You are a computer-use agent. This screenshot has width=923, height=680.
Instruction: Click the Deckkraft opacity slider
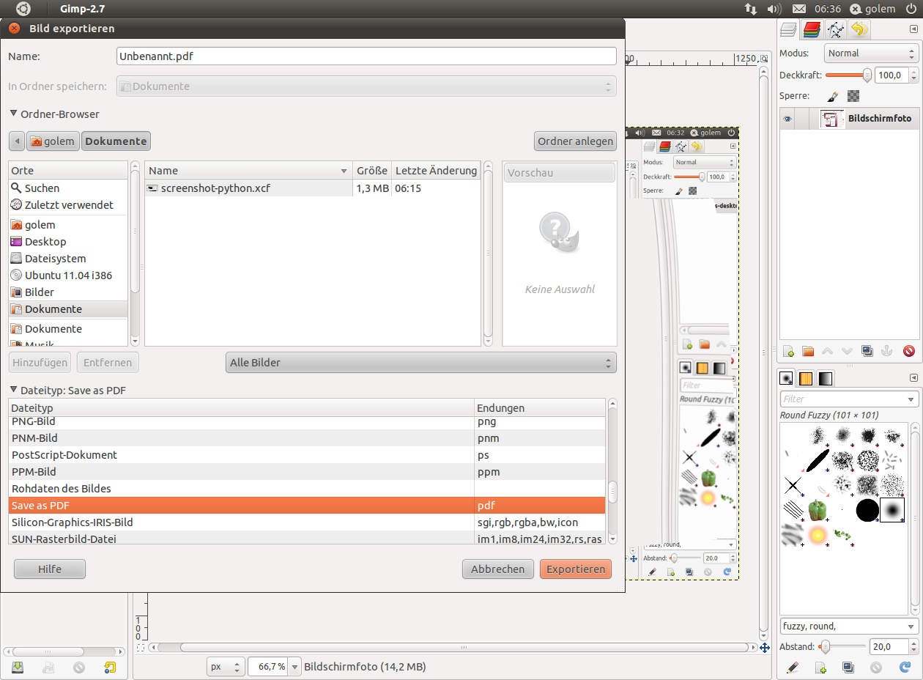[847, 75]
